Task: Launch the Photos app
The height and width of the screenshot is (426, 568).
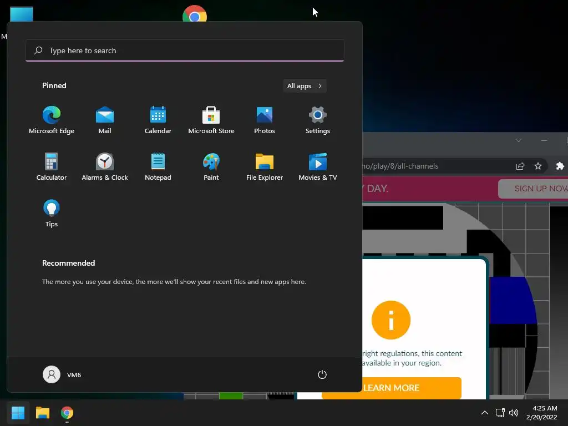Action: coord(265,120)
